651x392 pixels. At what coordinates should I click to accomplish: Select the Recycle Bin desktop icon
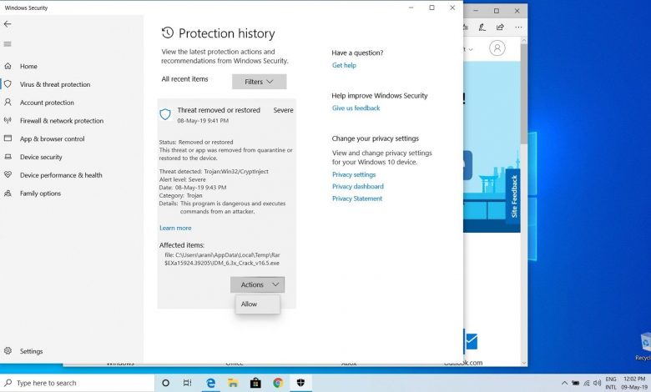(645, 347)
